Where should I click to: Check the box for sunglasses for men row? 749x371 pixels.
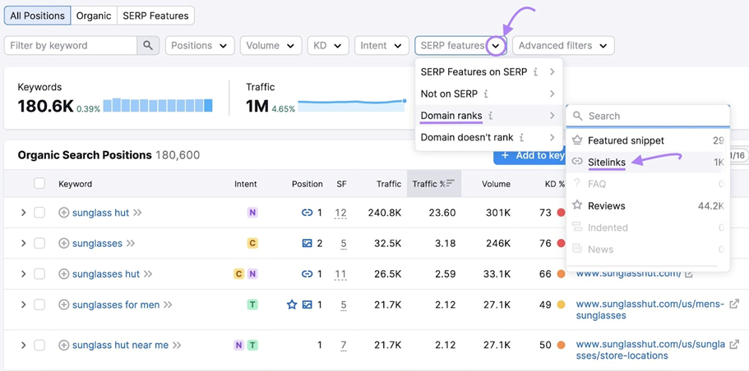(39, 305)
